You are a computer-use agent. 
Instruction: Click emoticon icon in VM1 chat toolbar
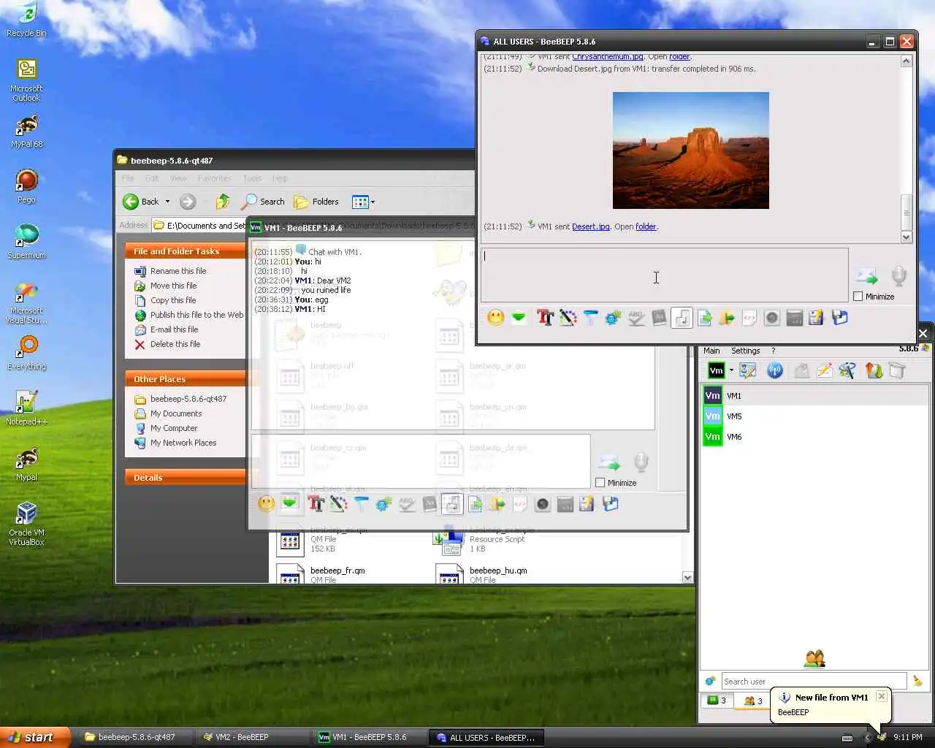coord(267,504)
